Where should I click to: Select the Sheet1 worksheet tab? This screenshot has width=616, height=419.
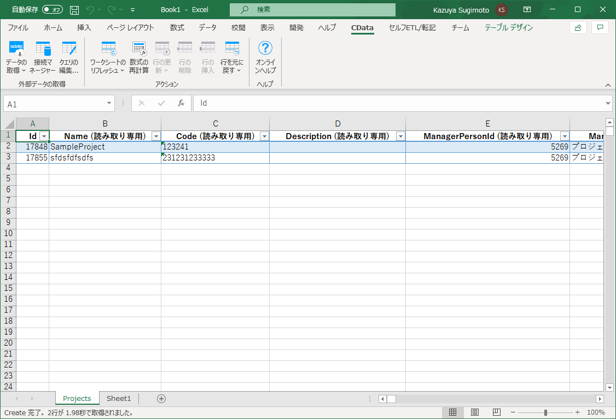[119, 399]
